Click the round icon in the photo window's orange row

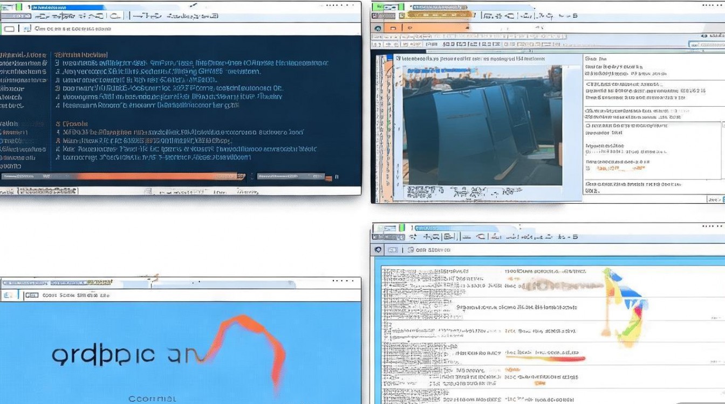coord(378,28)
